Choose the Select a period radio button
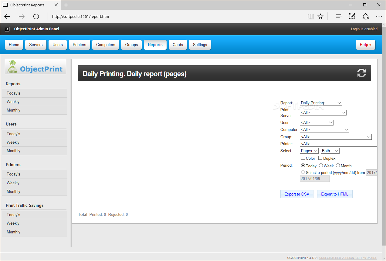Viewport: 386px width, 261px height. click(303, 172)
